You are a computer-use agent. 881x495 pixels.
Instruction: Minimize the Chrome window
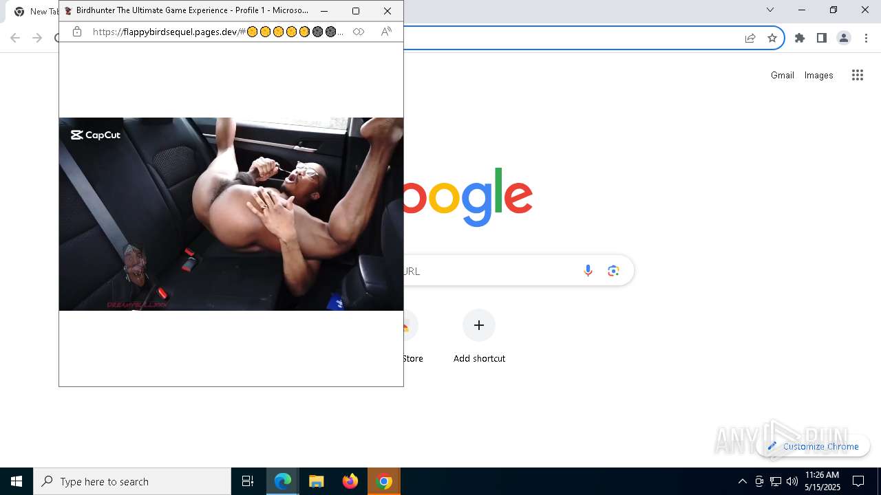pyautogui.click(x=802, y=10)
